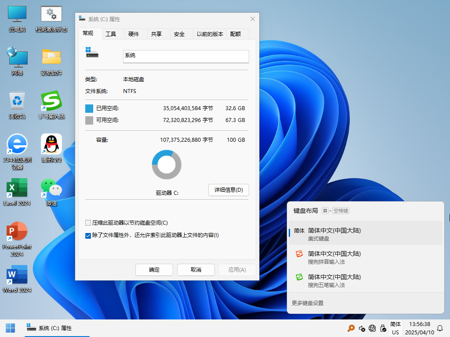Open the notification bell icon
This screenshot has height=337, width=450.
coord(440,328)
